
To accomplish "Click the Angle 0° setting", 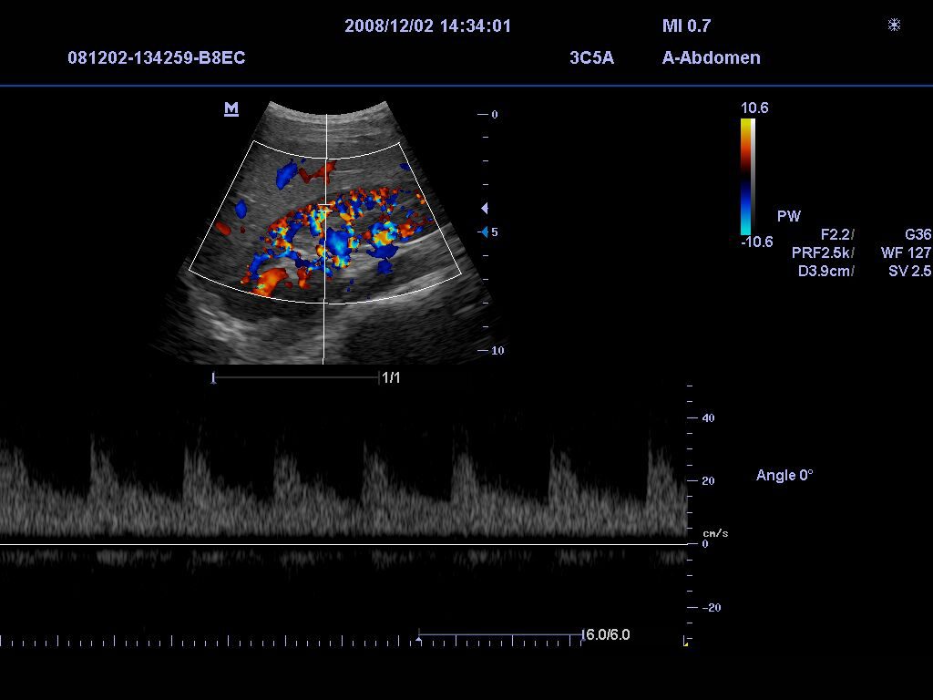I will 784,475.
